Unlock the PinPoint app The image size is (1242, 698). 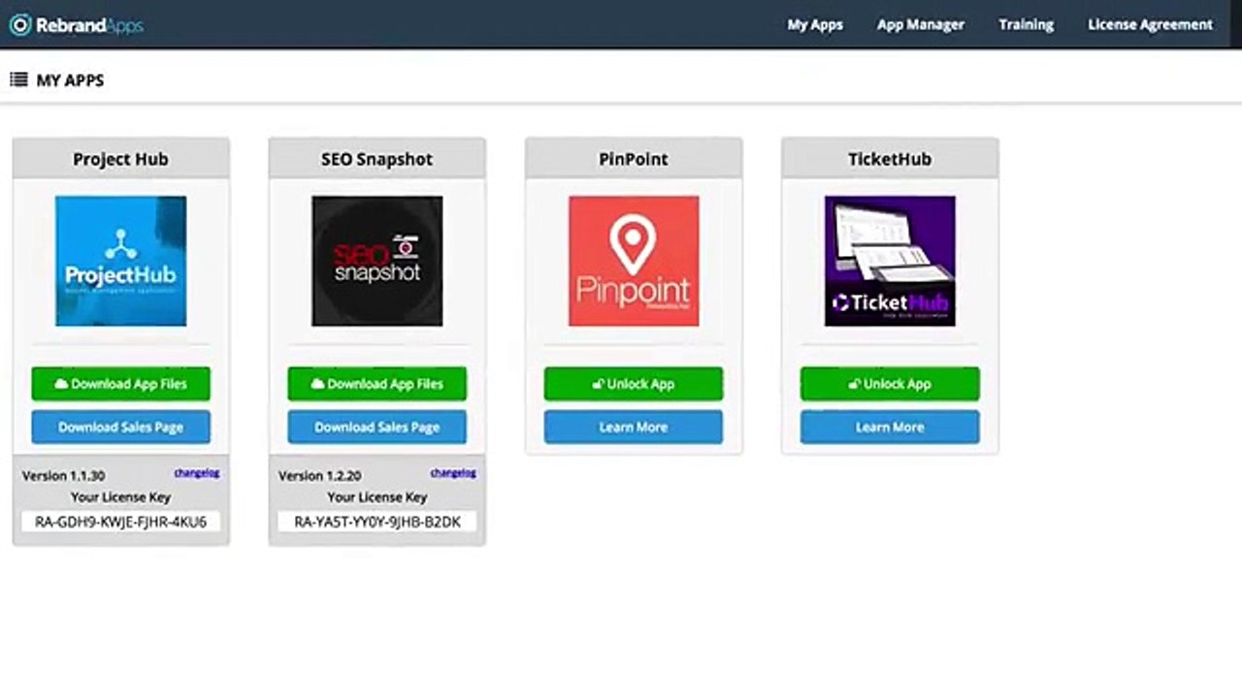pos(634,384)
